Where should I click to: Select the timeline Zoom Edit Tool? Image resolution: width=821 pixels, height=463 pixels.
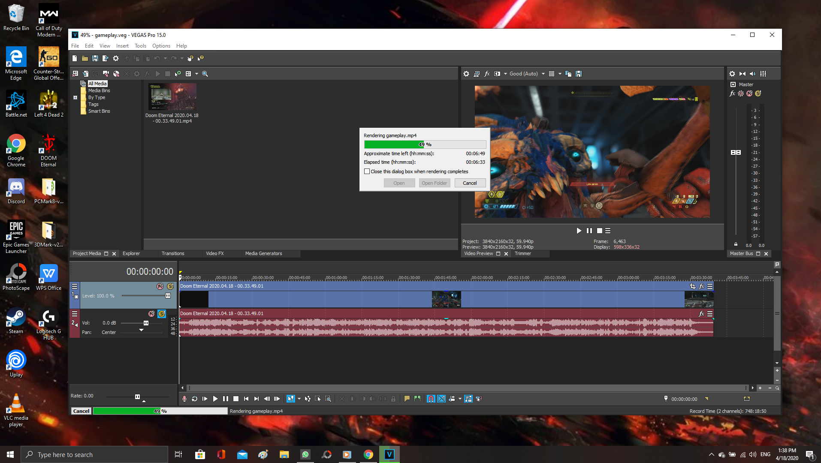[x=328, y=399]
